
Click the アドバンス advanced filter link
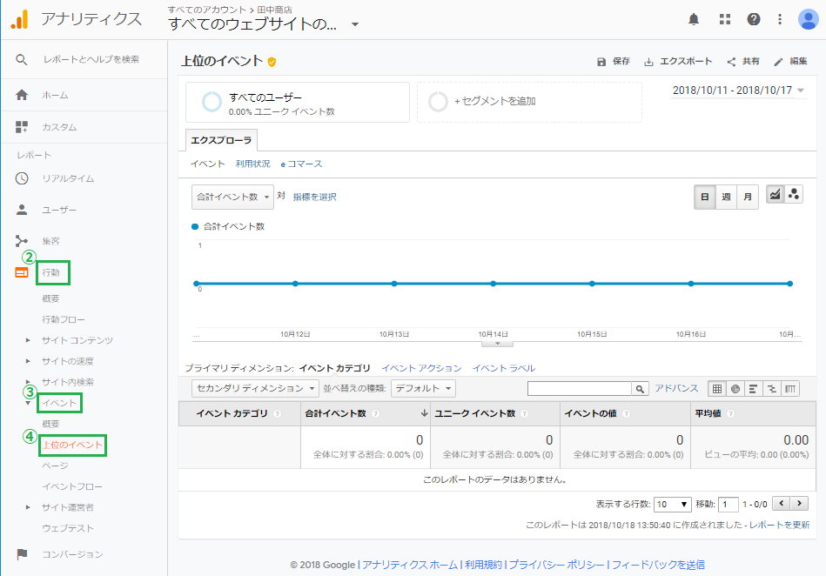(x=676, y=388)
